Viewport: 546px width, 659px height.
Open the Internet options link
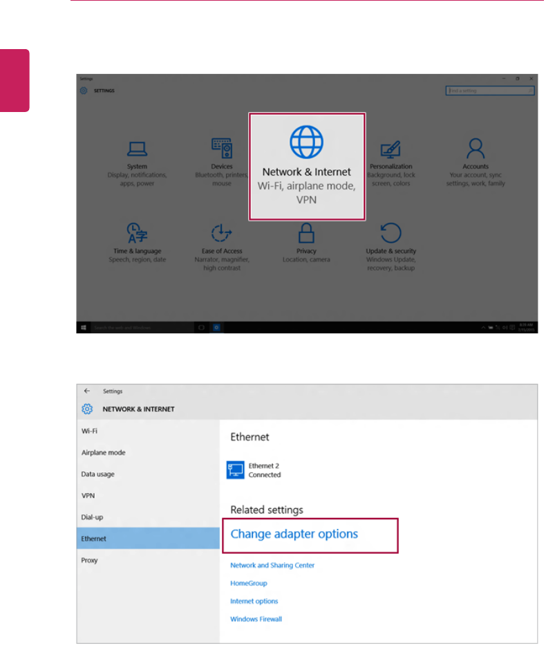coord(254,602)
